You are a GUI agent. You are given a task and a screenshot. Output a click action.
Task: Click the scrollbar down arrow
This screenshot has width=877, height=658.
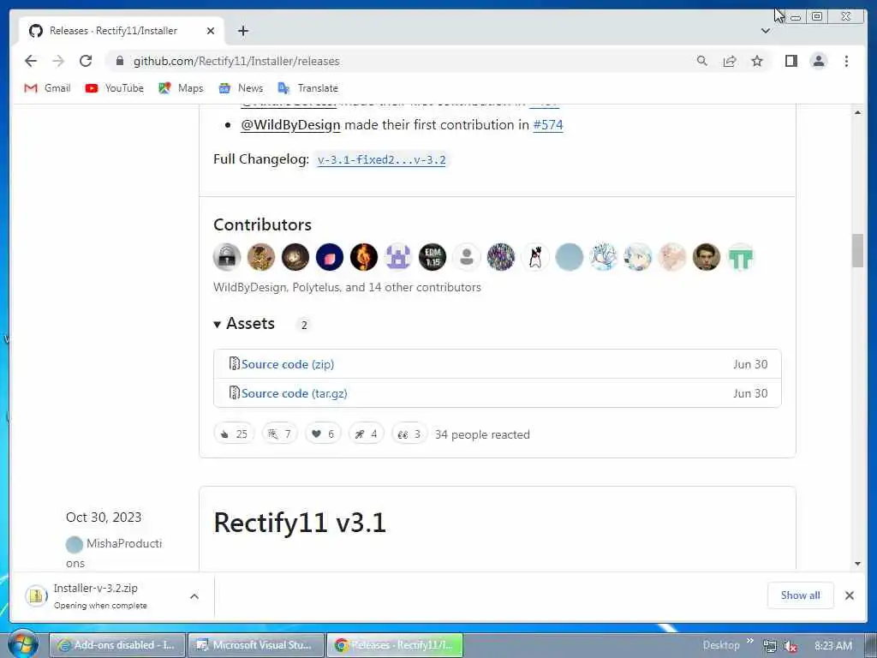pos(857,564)
